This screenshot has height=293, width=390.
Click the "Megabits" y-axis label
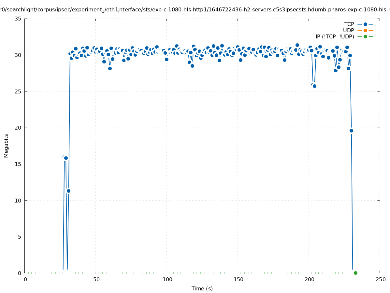coord(6,146)
